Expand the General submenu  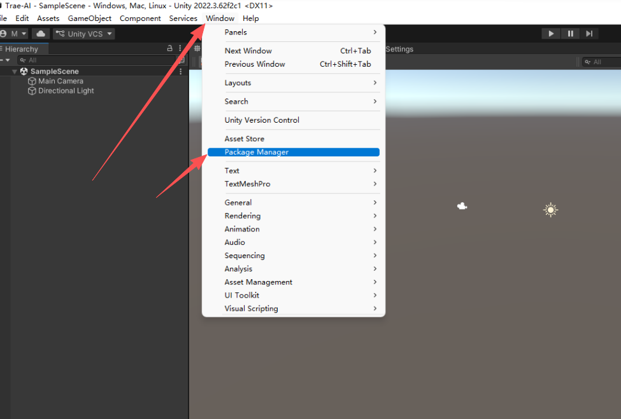[294, 203]
